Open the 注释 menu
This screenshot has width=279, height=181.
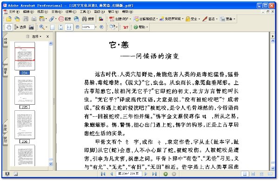coord(71,12)
